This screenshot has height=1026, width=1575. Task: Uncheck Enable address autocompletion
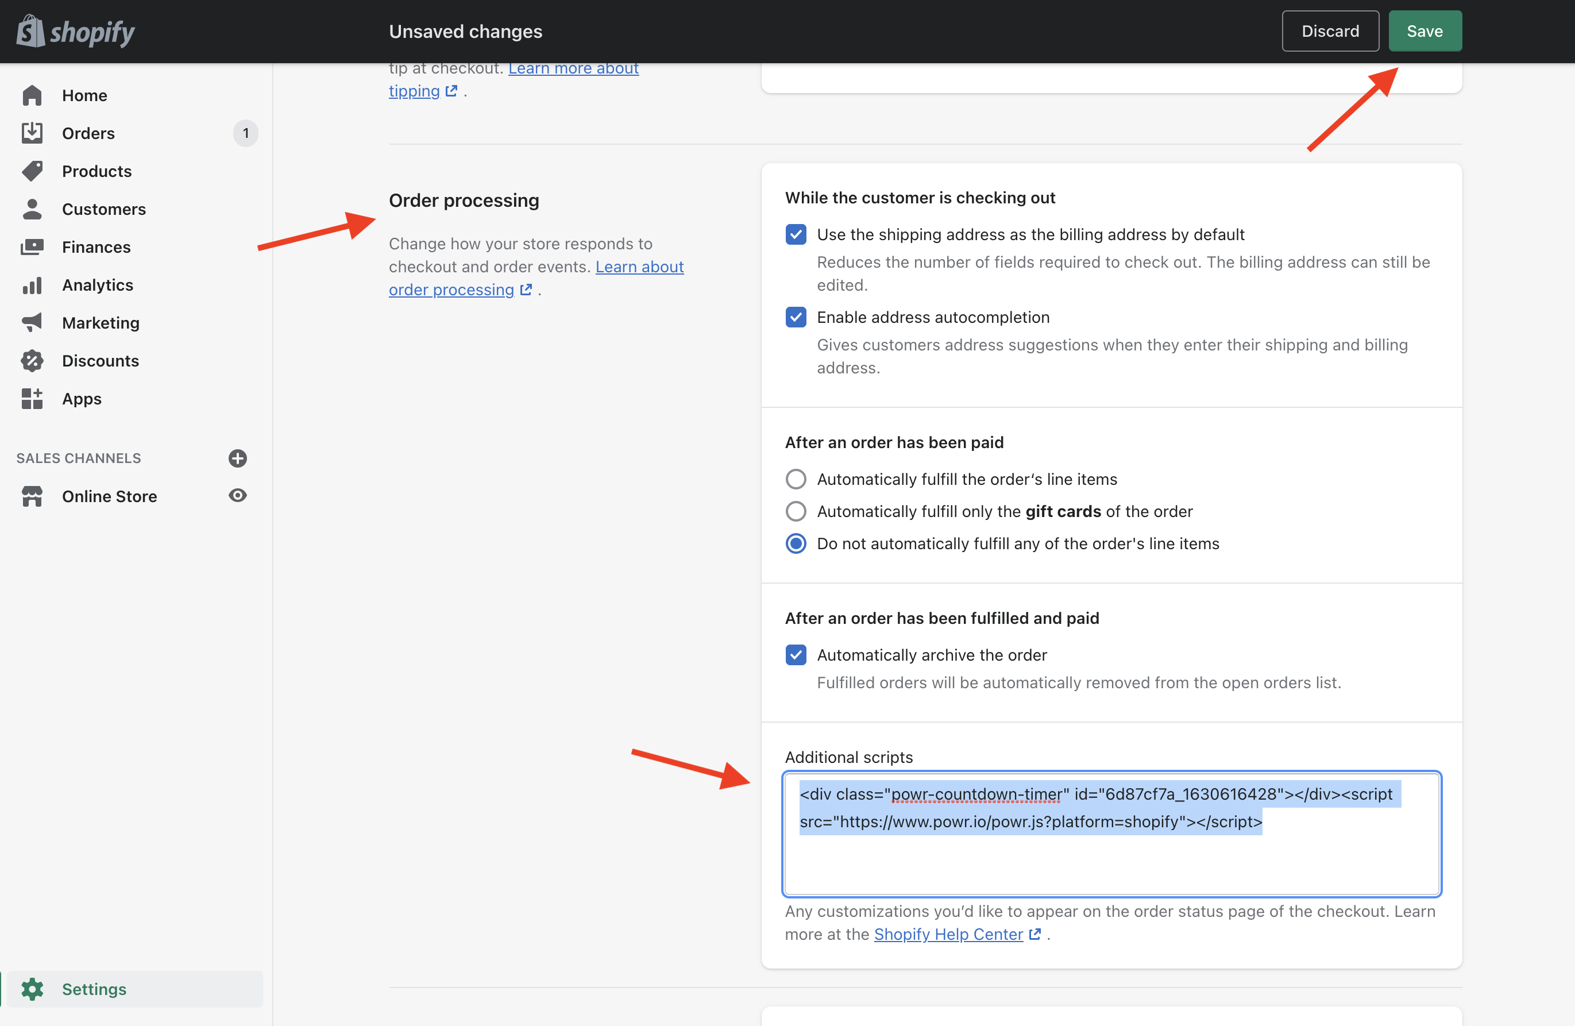tap(796, 317)
